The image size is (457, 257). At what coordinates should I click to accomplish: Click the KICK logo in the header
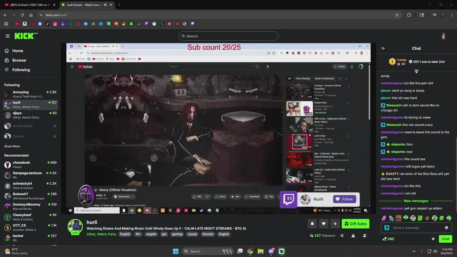(x=26, y=36)
